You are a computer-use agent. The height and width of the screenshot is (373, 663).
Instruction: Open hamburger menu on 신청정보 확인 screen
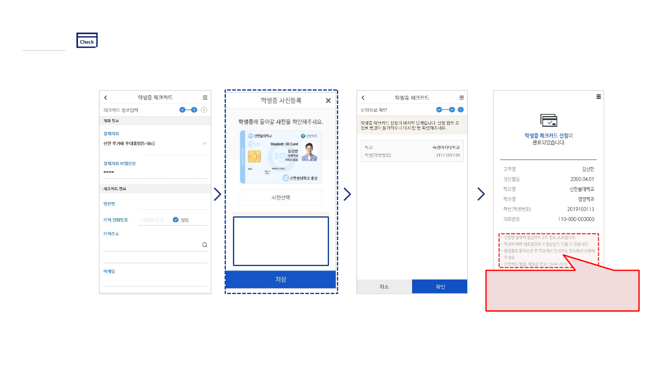click(461, 98)
